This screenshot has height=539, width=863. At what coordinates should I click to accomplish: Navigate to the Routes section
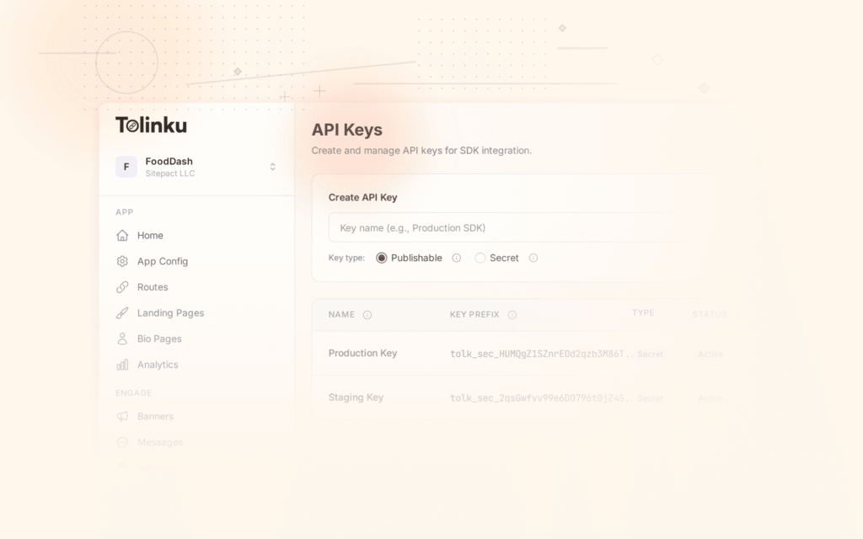pos(152,287)
